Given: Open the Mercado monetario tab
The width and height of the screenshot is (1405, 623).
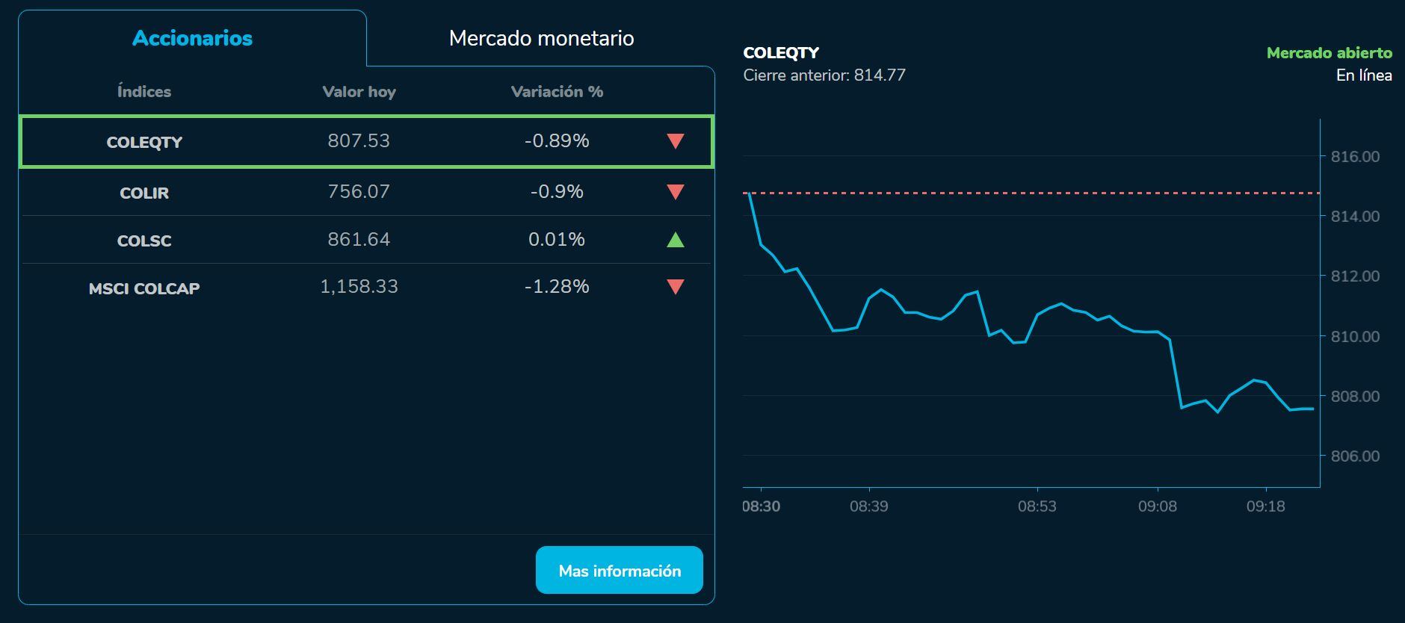Looking at the screenshot, I should tap(541, 38).
